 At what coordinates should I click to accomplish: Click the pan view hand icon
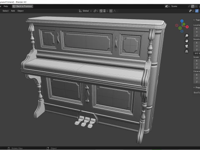[x=187, y=41]
